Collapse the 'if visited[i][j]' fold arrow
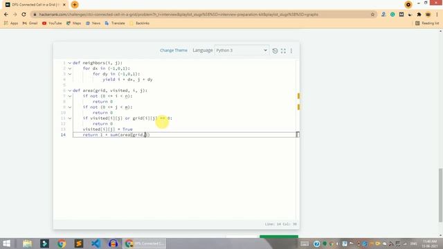Viewport: 443px width, 249px height. 69,118
